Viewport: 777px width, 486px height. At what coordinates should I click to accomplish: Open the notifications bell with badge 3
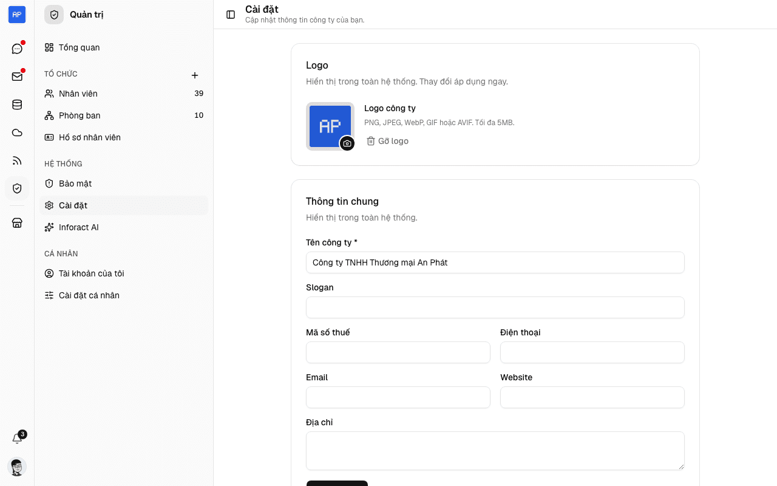[17, 439]
